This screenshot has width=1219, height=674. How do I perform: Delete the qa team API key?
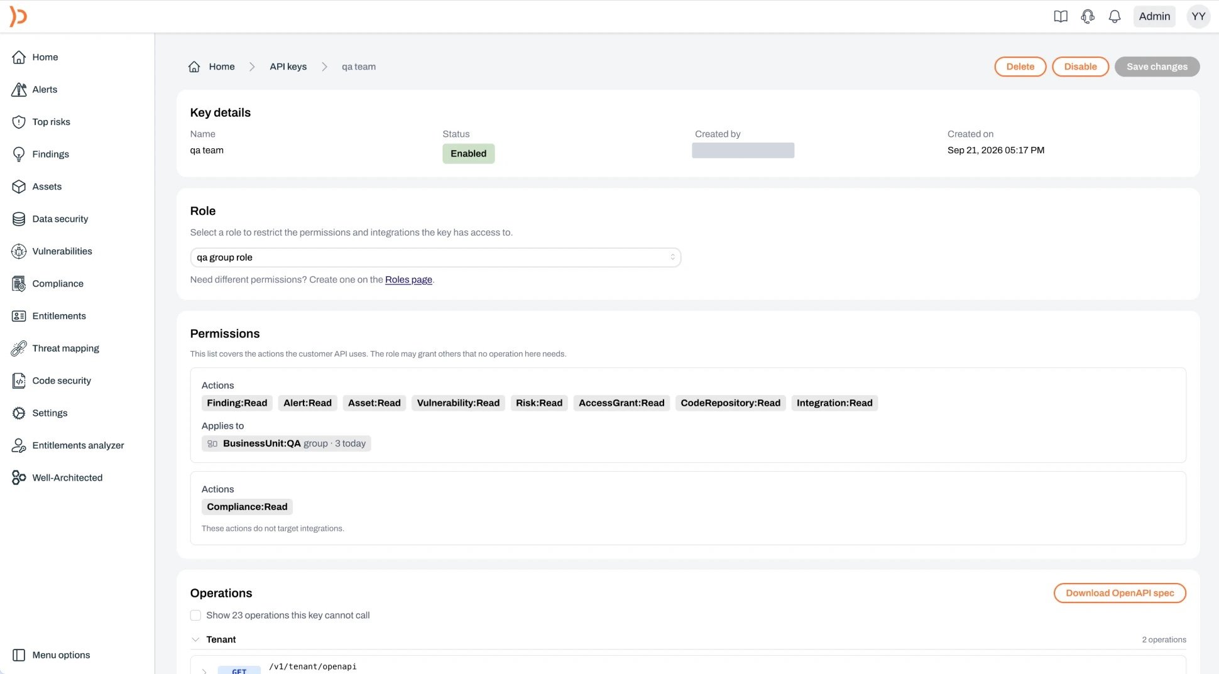(x=1020, y=67)
